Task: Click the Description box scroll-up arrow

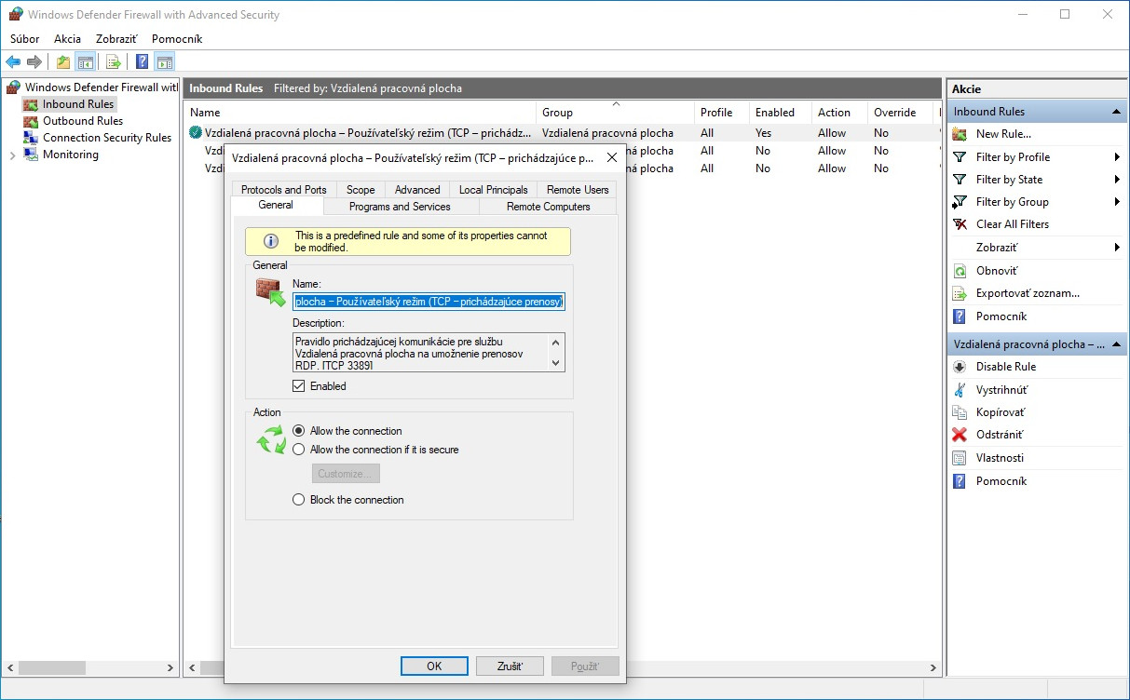Action: (x=557, y=342)
